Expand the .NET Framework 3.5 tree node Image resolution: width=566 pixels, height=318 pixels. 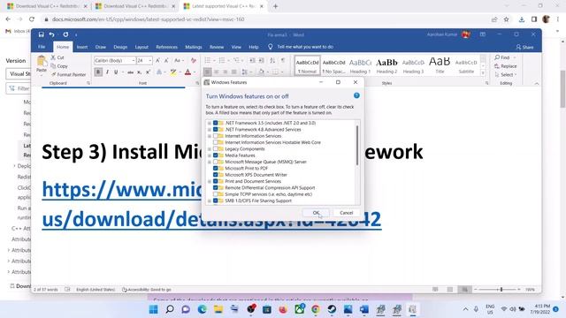coord(210,123)
